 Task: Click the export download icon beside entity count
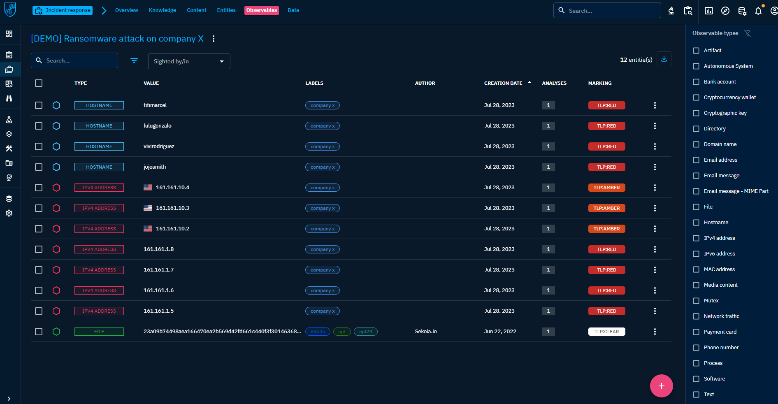[664, 59]
